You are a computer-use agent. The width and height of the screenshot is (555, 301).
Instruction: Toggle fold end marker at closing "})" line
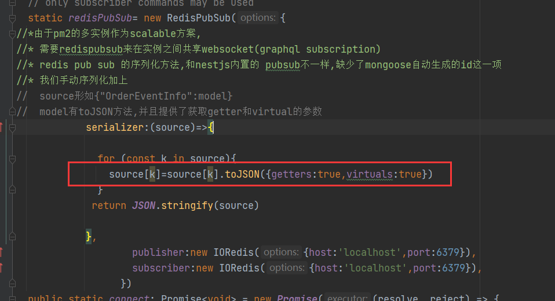point(12,284)
